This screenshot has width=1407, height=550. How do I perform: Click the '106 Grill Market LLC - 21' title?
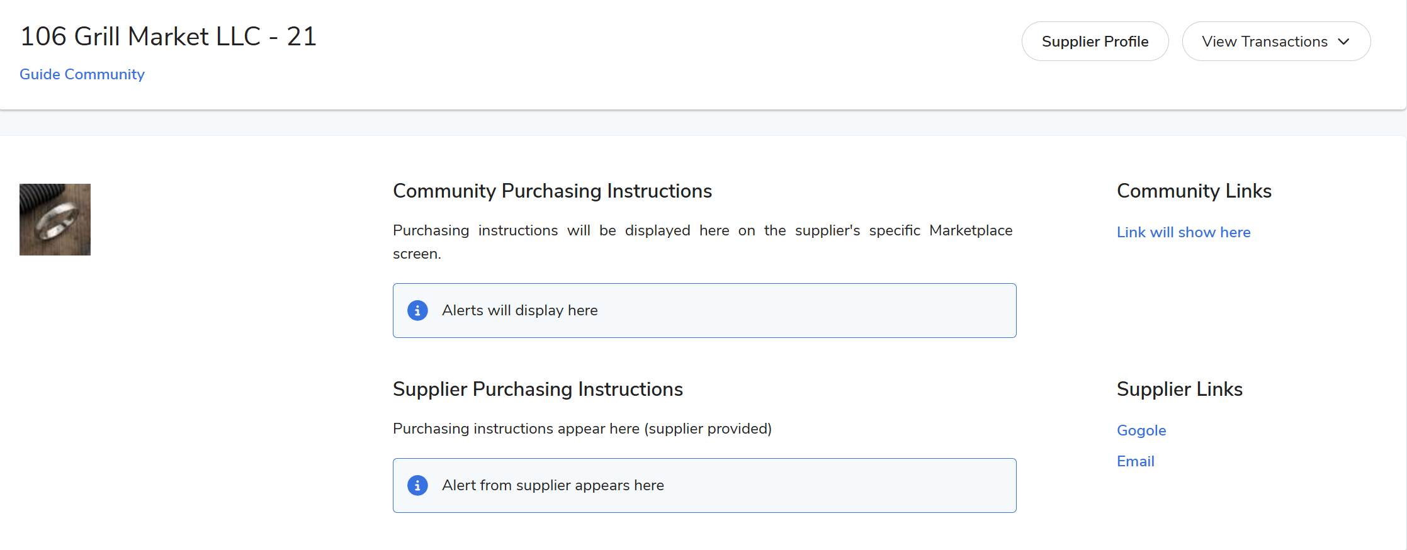tap(168, 36)
